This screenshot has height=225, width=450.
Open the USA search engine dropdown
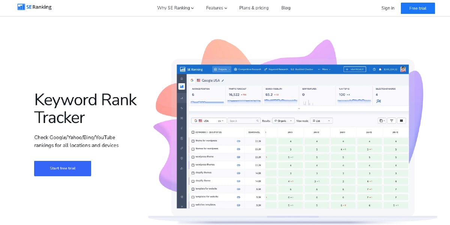(x=209, y=121)
